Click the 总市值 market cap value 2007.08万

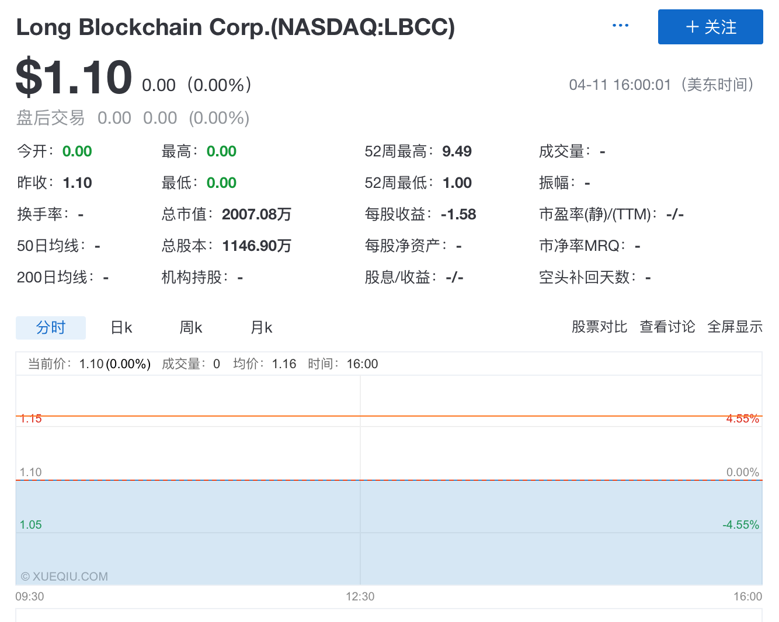[257, 214]
